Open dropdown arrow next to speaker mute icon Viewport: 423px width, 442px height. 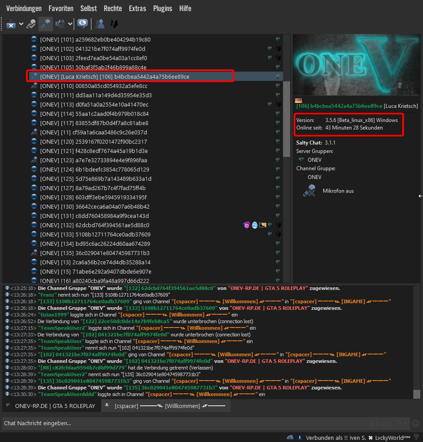click(x=70, y=24)
